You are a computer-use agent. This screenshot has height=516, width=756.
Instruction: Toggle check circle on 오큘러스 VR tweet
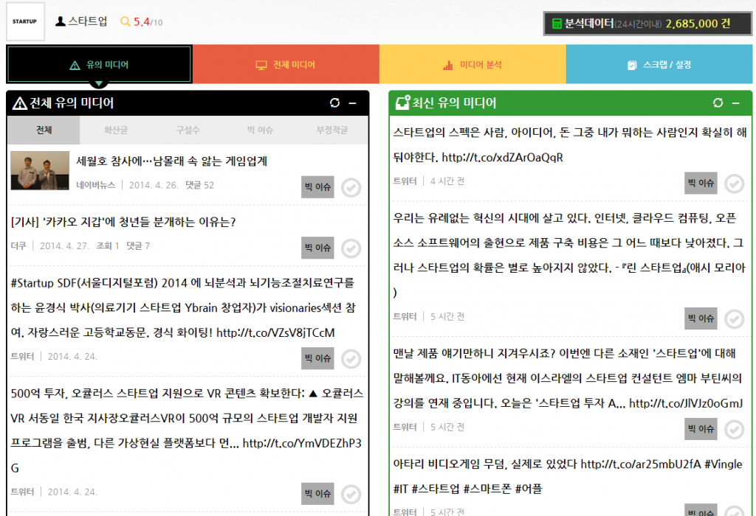(x=351, y=495)
